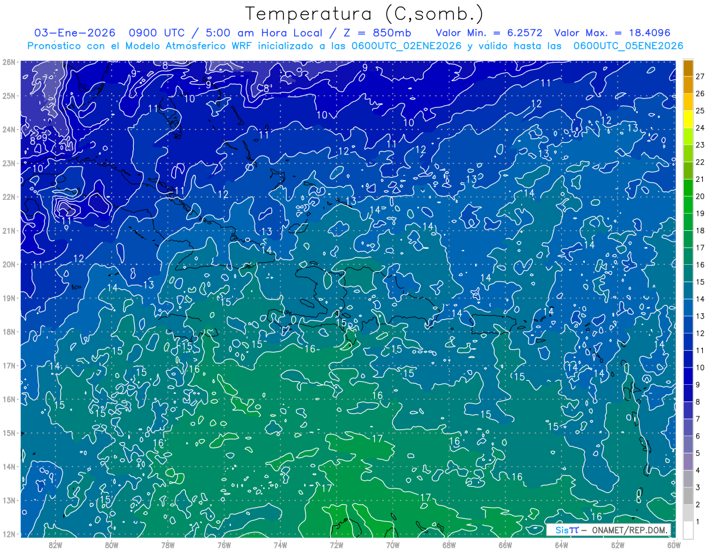716x553 pixels.
Task: Select "Valor Min. = 6.2572" text
Action: (489, 33)
